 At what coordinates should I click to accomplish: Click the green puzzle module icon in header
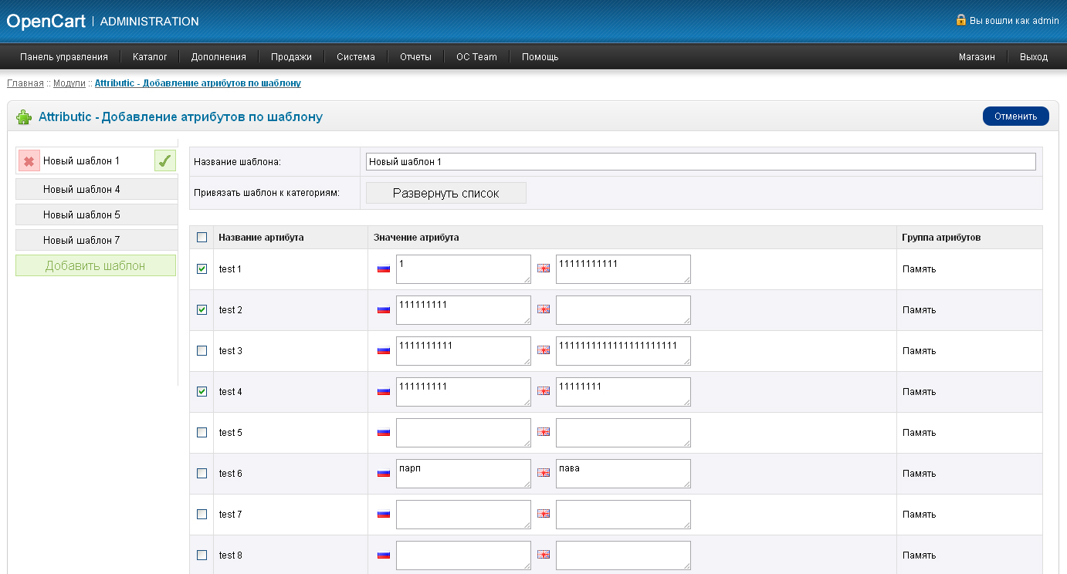click(x=24, y=117)
